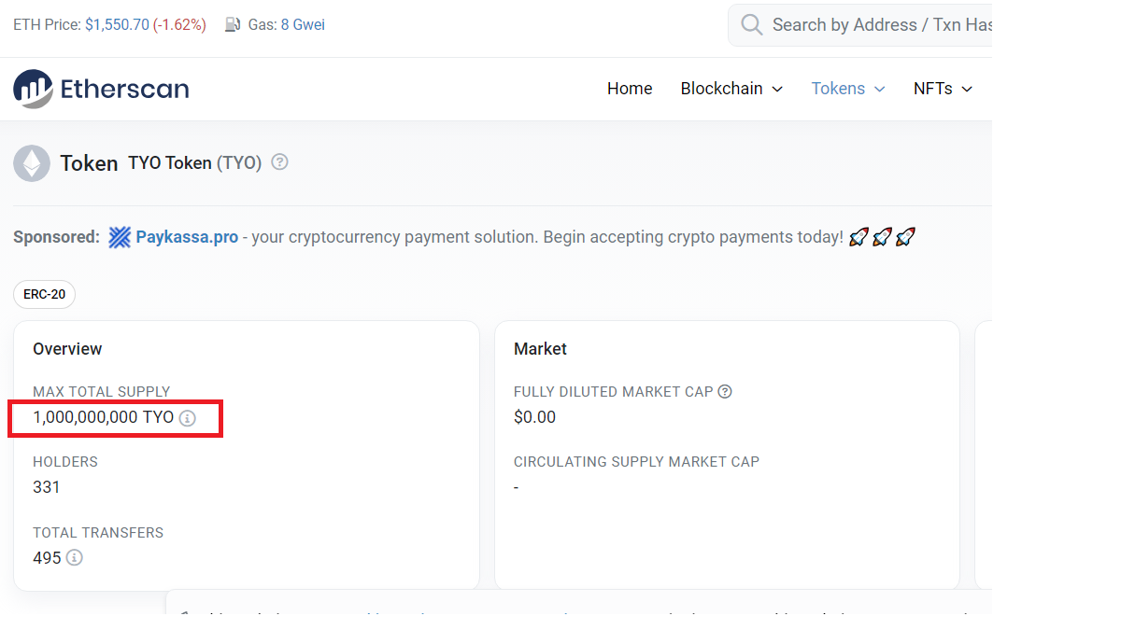Click the -1.62% price change text
Viewport: 1121px width, 630px height.
click(179, 24)
